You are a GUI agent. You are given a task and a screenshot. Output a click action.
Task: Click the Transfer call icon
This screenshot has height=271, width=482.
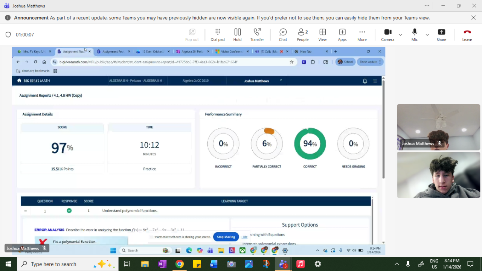257,35
